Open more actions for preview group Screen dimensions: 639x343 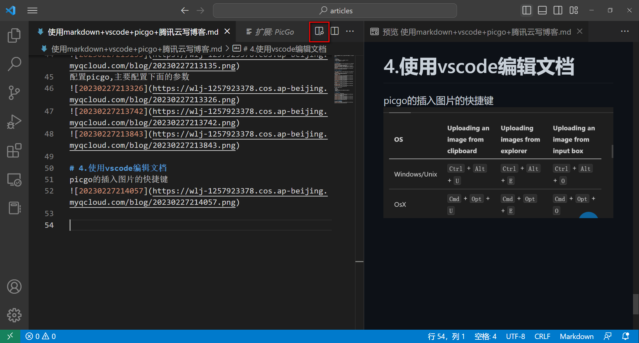pos(625,31)
